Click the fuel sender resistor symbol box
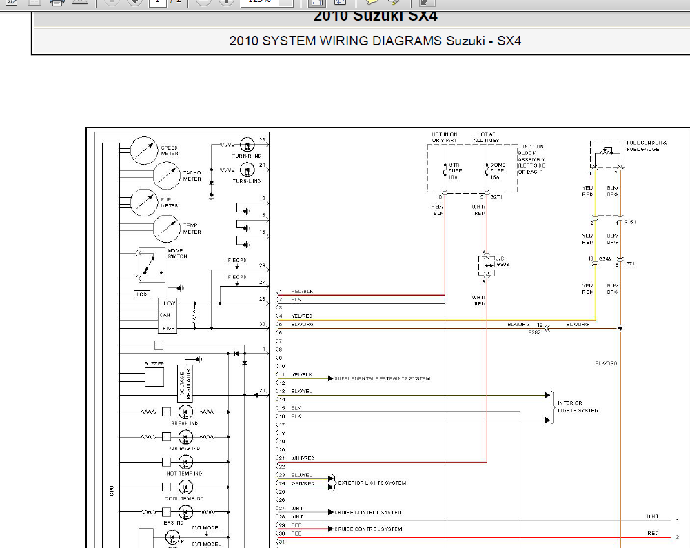This screenshot has height=548, width=690. point(607,154)
